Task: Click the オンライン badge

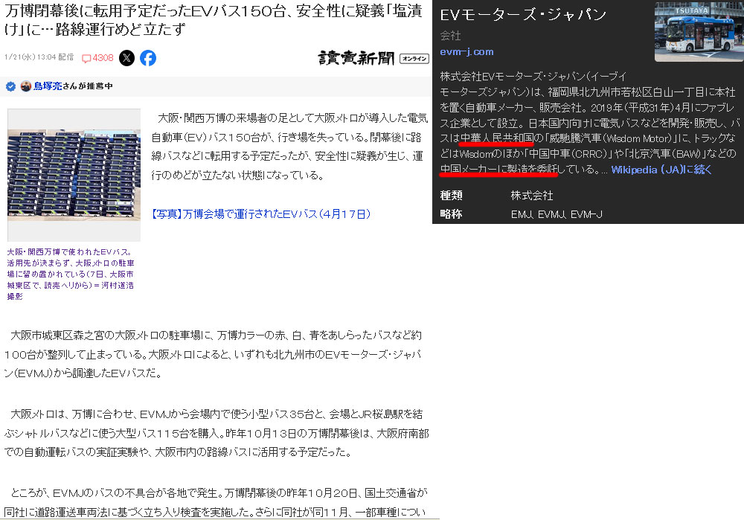Action: 414,58
